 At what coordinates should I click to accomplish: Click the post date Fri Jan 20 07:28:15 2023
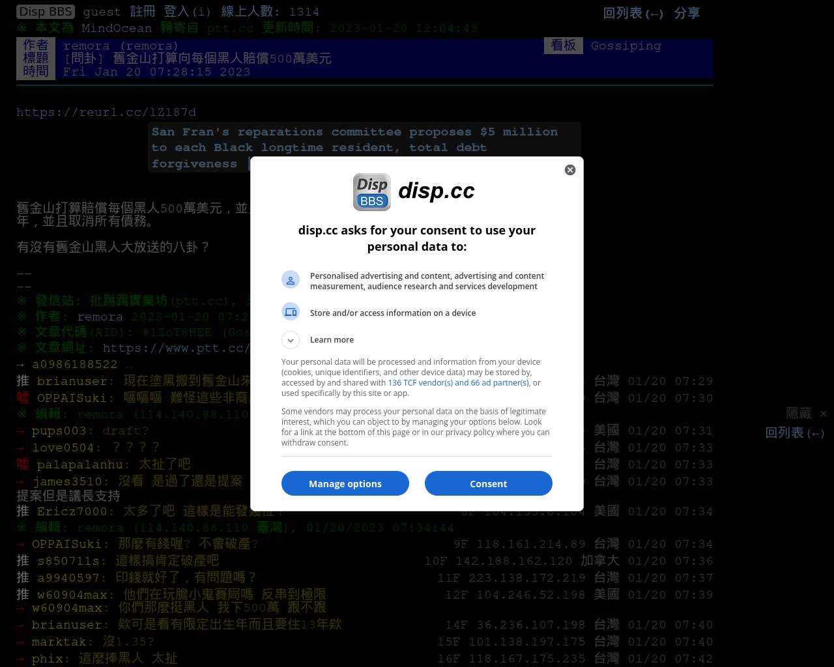point(156,72)
